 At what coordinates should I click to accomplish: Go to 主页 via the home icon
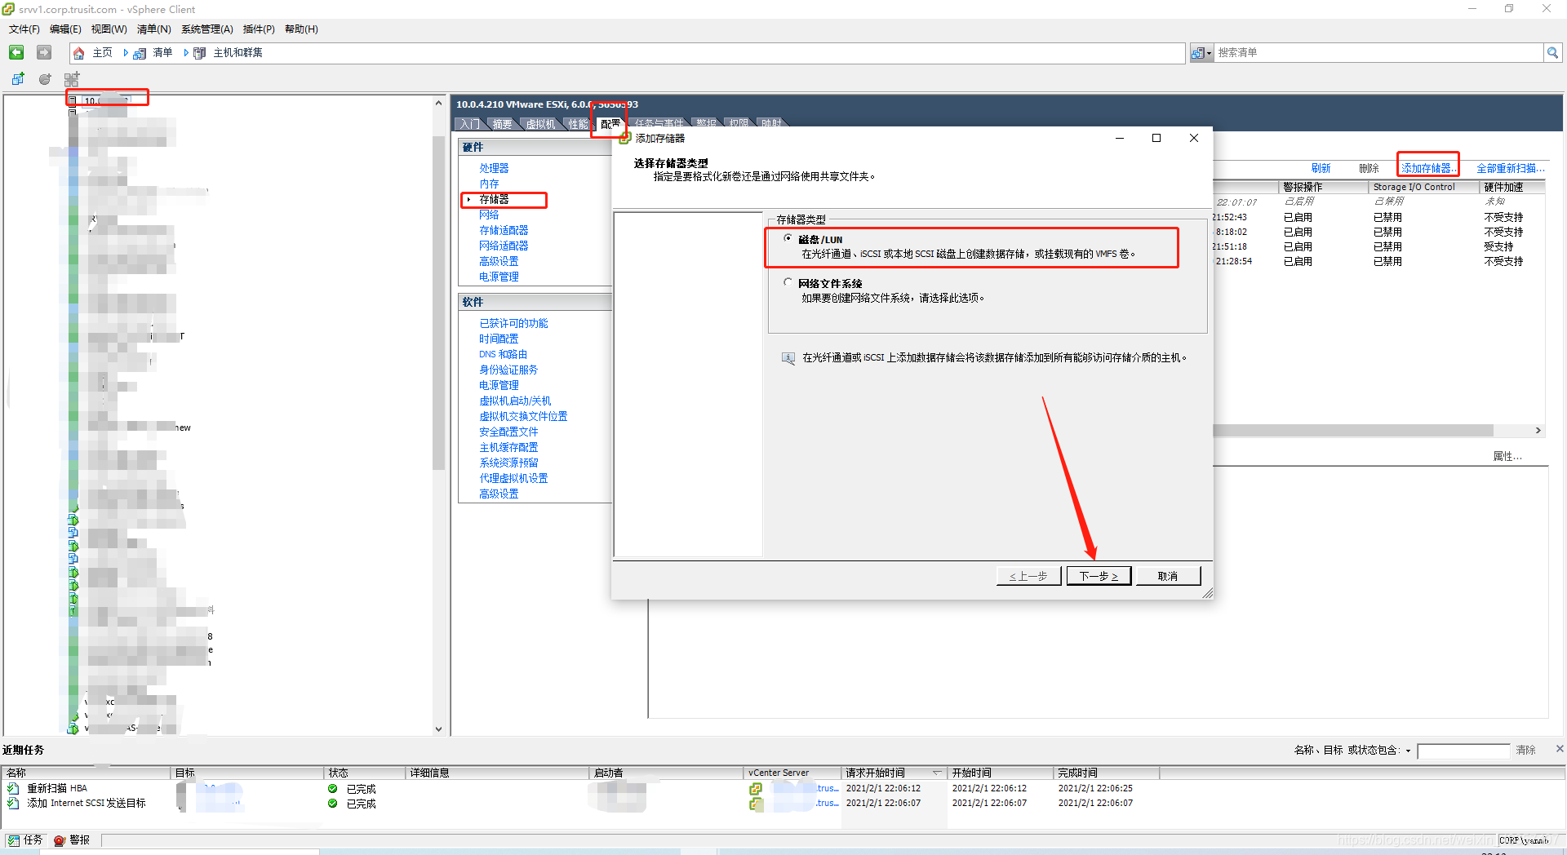[79, 53]
